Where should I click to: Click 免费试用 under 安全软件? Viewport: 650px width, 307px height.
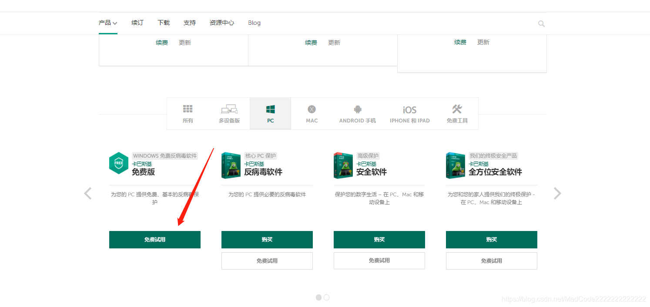point(379,261)
